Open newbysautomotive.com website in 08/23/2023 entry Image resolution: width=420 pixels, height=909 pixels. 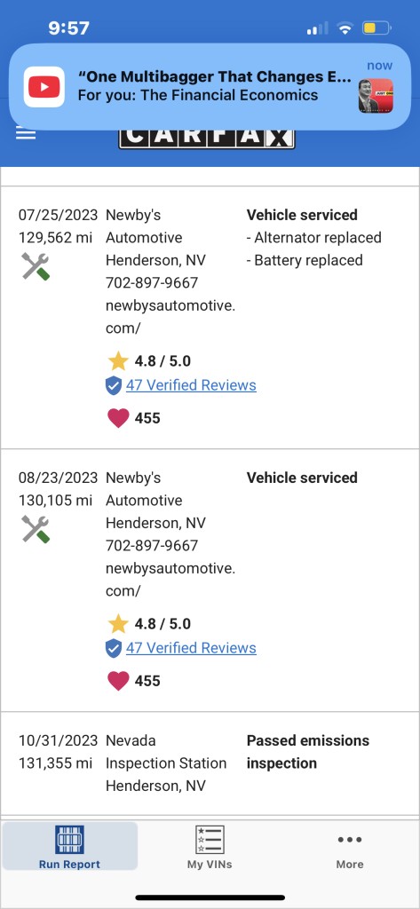pyautogui.click(x=170, y=580)
